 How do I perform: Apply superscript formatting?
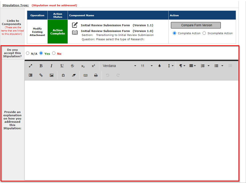point(93,66)
